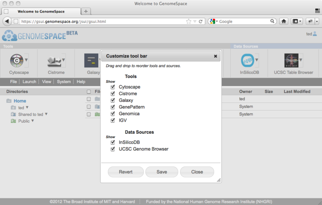Open the Shared to ted folder dropdown
The width and height of the screenshot is (322, 205).
tap(46, 114)
